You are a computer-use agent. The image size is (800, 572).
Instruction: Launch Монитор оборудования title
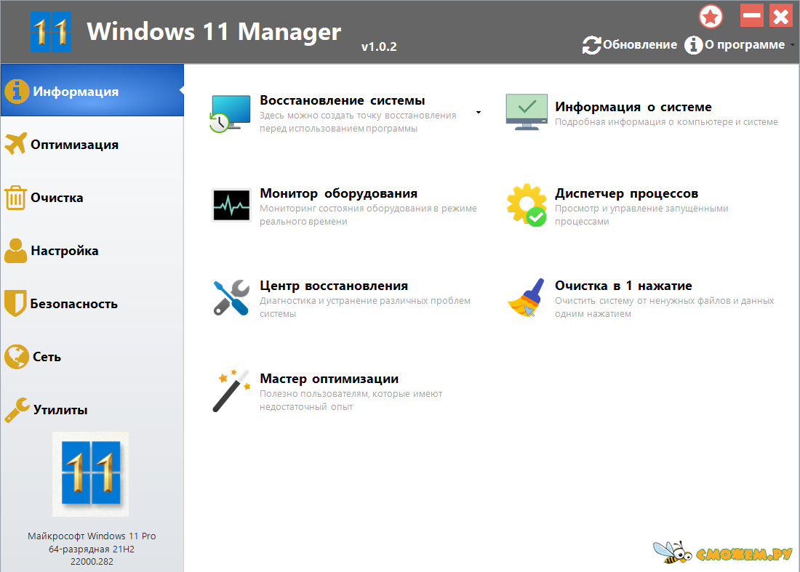338,193
